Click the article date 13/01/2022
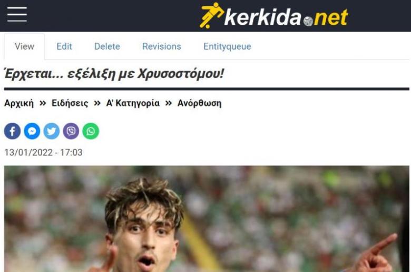 click(x=43, y=152)
